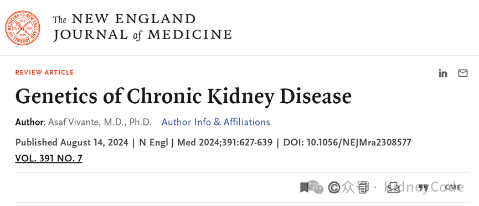This screenshot has height=206, width=479.
Task: Open the cite quotation marks icon
Action: 423,187
